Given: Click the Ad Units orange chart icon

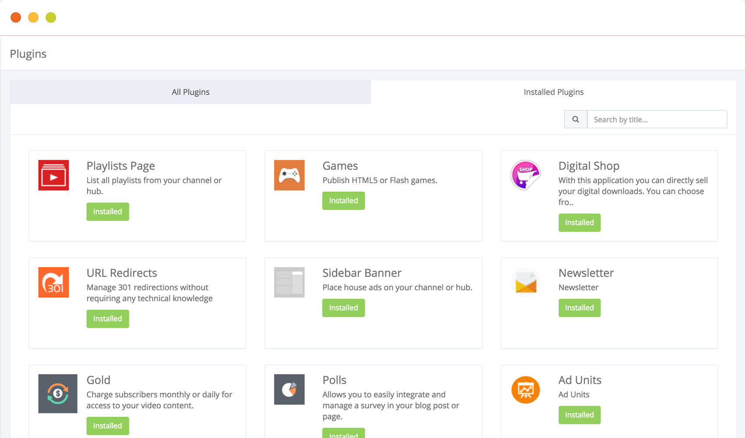Looking at the screenshot, I should (x=525, y=389).
